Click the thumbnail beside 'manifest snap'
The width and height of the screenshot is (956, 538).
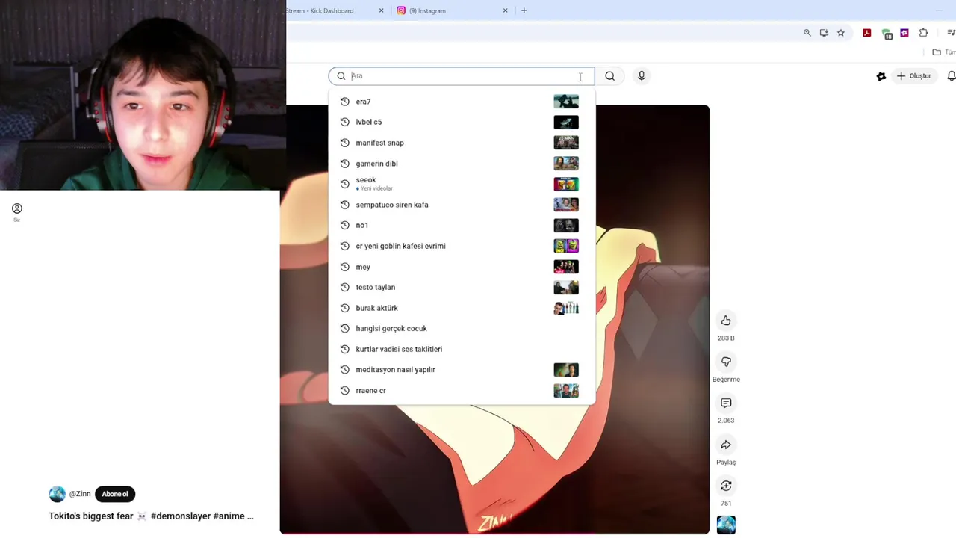[566, 143]
